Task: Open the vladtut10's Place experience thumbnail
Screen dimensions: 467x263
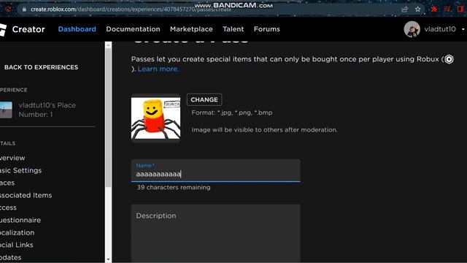Action: (6, 110)
